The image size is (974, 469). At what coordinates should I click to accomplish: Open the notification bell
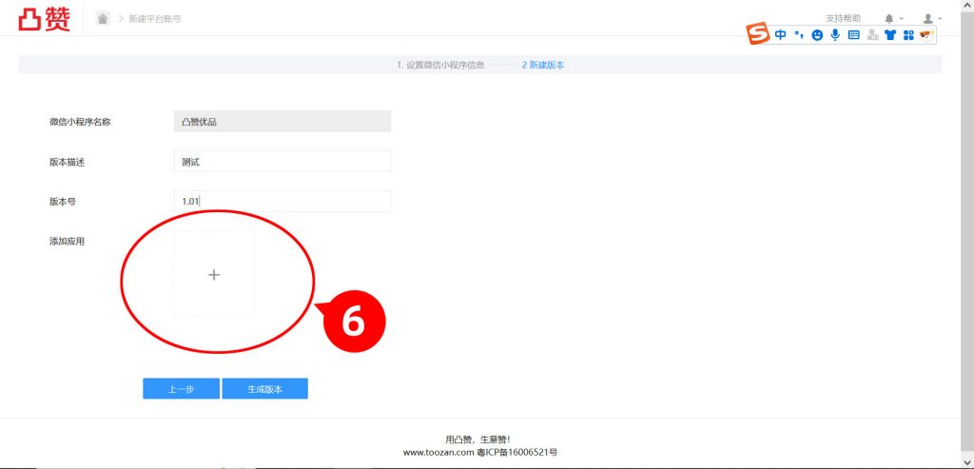889,19
